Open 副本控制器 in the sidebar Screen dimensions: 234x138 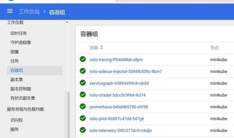coord(21,89)
